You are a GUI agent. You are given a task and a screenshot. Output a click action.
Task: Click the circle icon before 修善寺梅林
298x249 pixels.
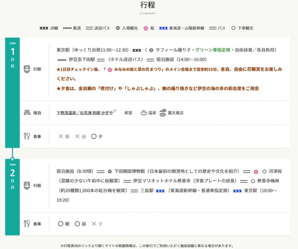point(253,181)
